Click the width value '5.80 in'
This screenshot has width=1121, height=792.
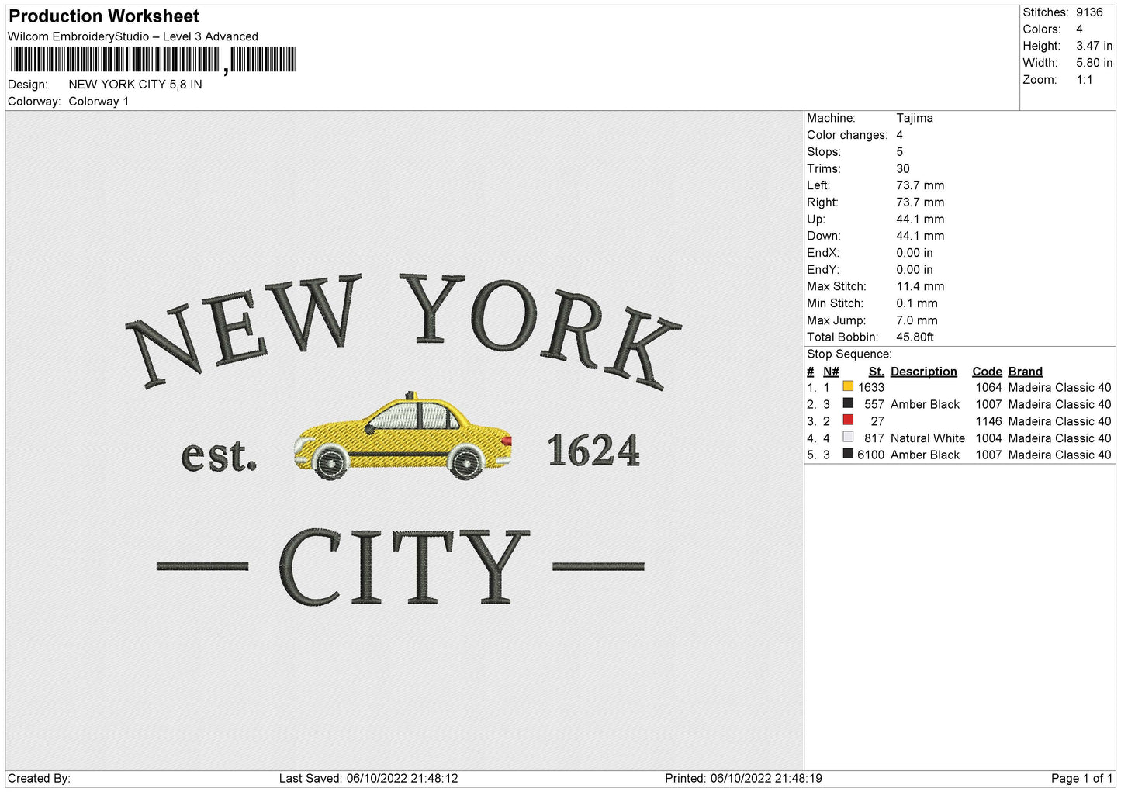(1094, 63)
